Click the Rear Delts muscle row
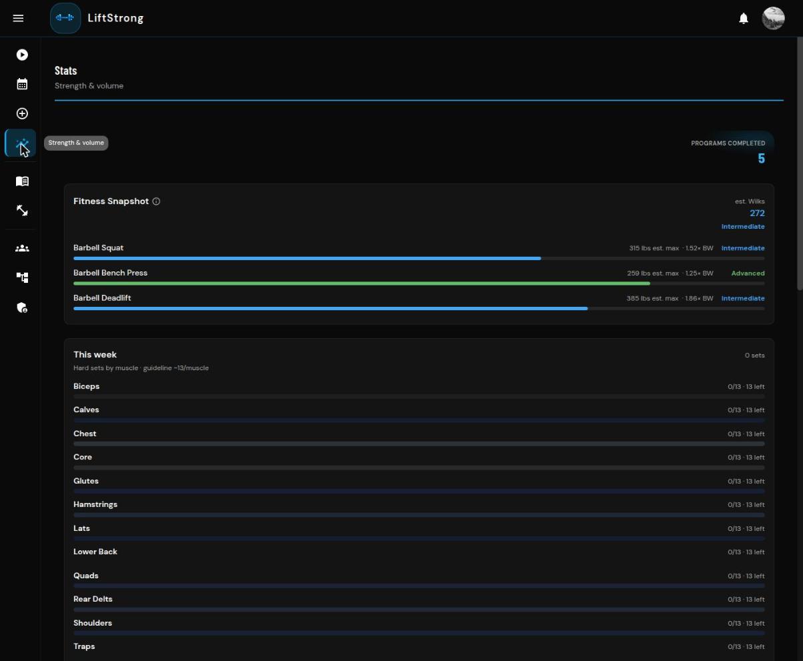This screenshot has width=803, height=661. tap(419, 604)
